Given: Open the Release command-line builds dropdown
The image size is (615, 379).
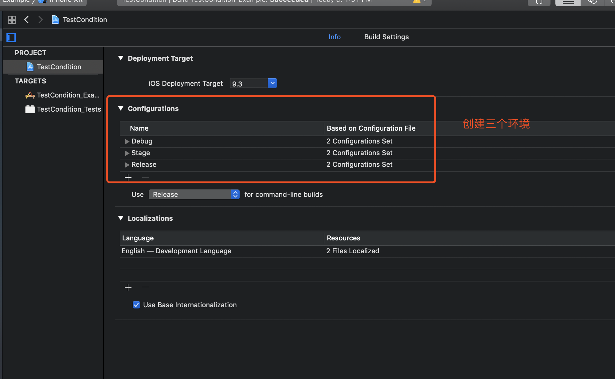Looking at the screenshot, I should point(194,194).
